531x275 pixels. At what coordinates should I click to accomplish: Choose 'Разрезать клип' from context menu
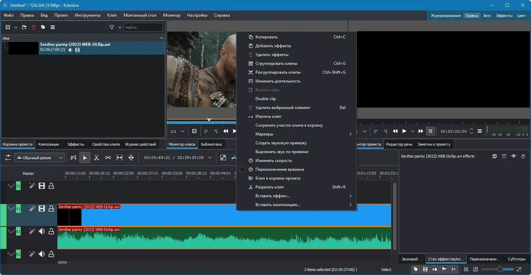click(269, 187)
